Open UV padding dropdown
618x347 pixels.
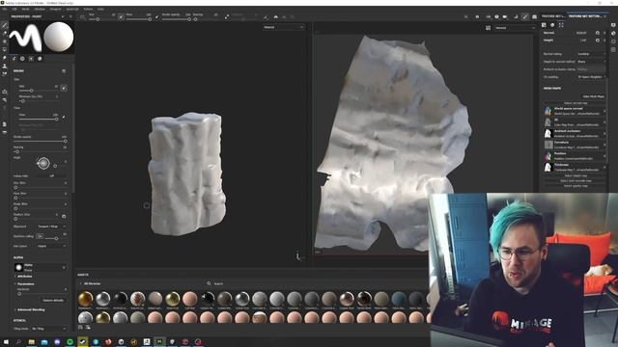(592, 77)
